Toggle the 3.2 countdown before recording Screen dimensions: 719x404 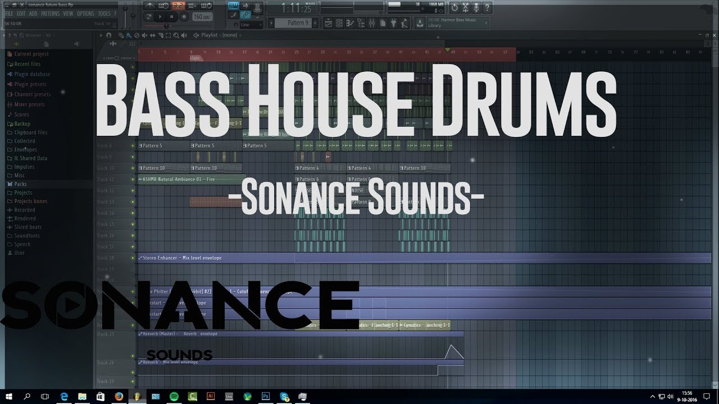(x=178, y=6)
